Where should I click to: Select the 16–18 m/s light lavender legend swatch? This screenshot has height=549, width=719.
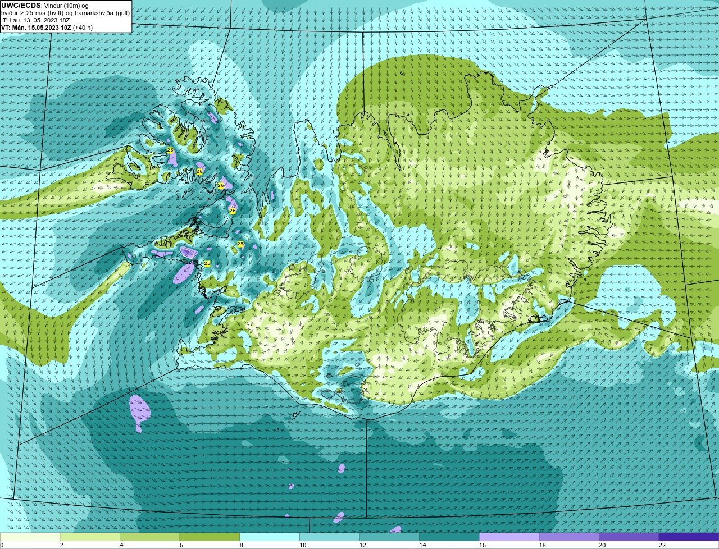click(509, 537)
